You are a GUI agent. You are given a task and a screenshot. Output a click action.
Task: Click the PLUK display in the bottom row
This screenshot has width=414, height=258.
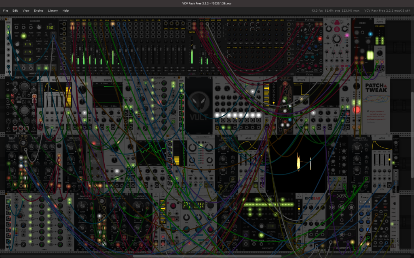194,205
